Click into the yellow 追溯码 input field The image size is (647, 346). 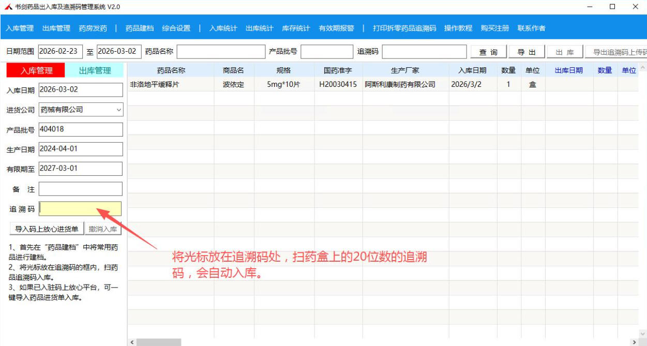coord(80,208)
